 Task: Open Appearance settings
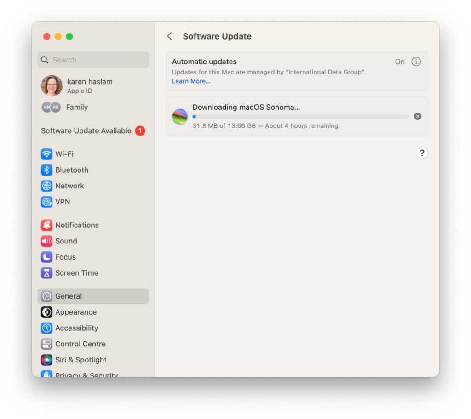point(76,312)
